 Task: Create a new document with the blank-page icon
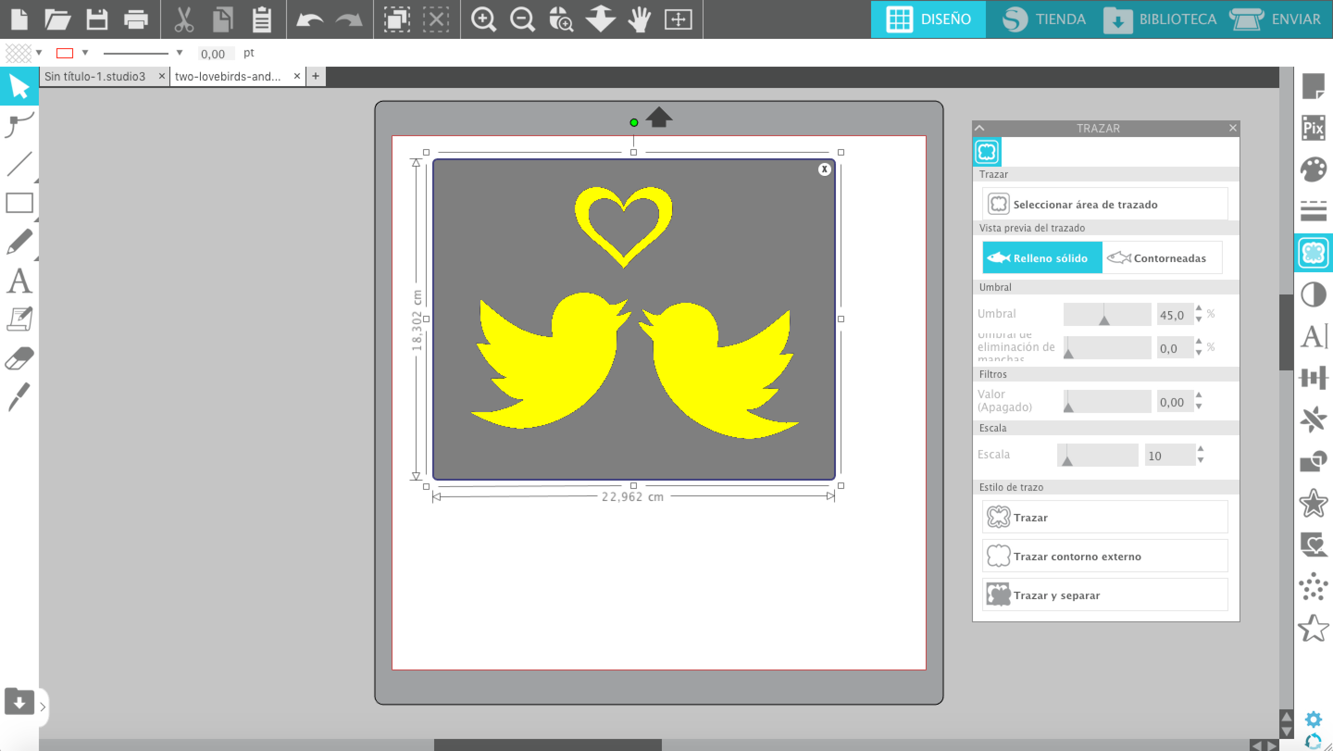tap(19, 19)
